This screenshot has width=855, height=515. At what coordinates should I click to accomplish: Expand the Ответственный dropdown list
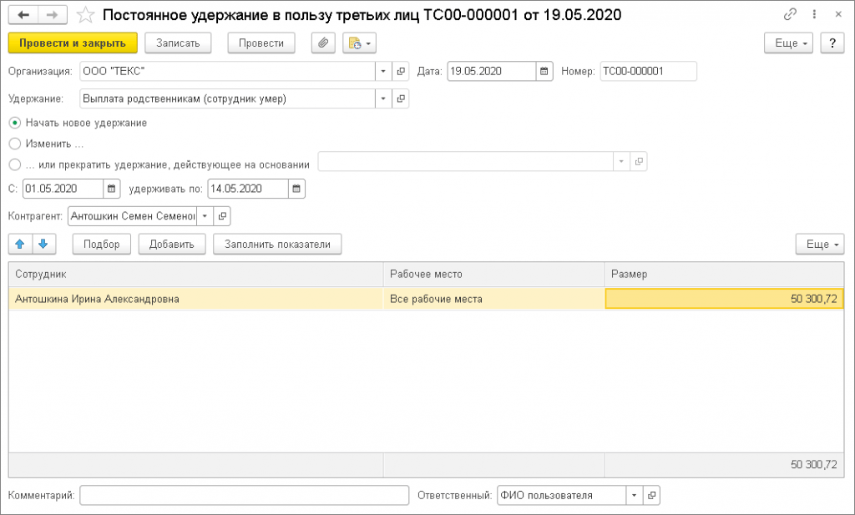pyautogui.click(x=634, y=496)
